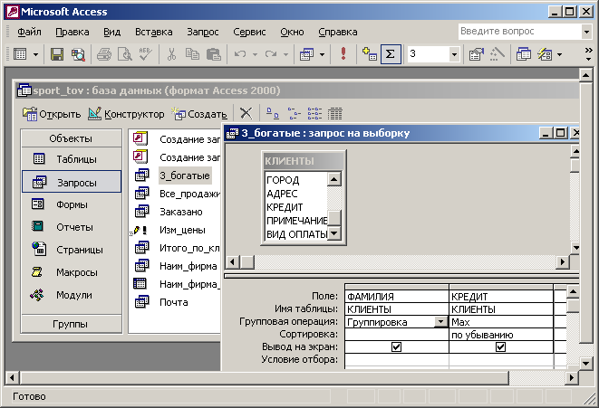Image resolution: width=599 pixels, height=408 pixels.
Task: Click the Сортировка cell showing по убыванию
Action: pyautogui.click(x=501, y=335)
